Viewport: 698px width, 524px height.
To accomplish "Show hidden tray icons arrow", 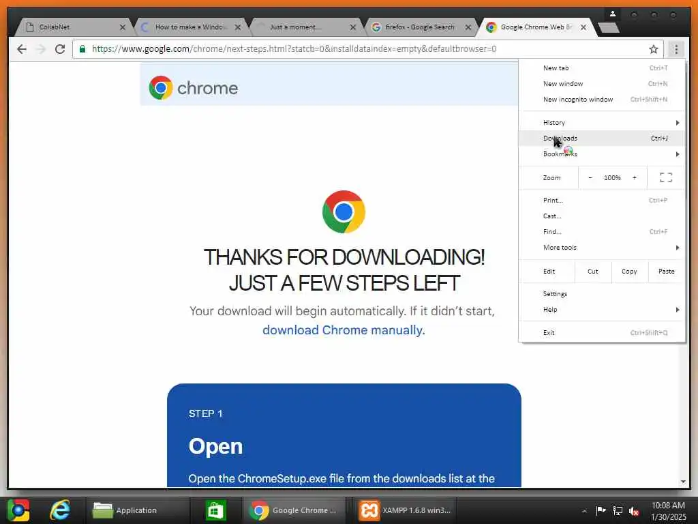I will pos(584,510).
